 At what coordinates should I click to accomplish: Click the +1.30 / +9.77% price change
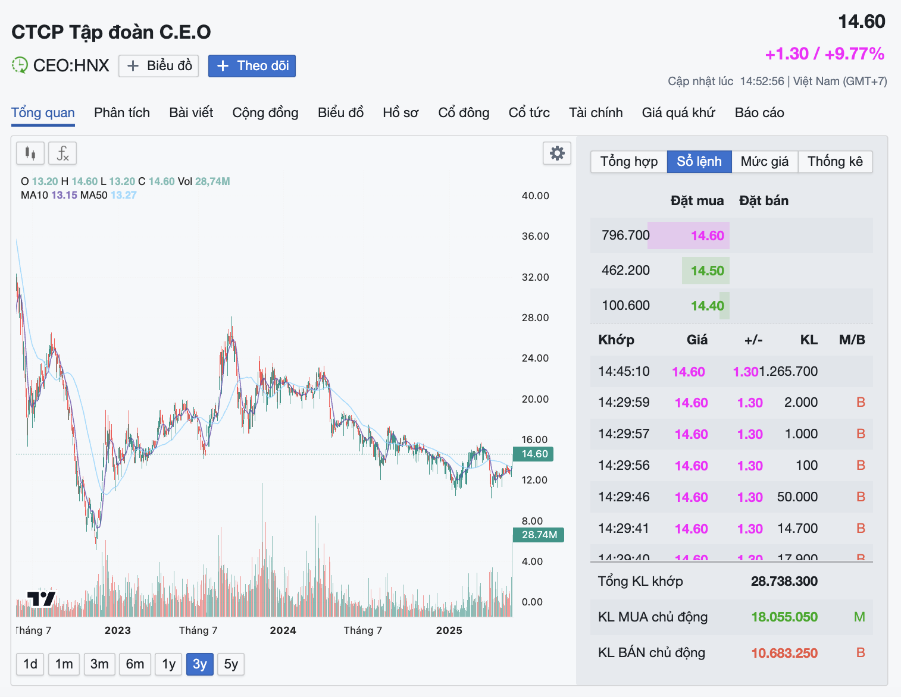pos(825,54)
